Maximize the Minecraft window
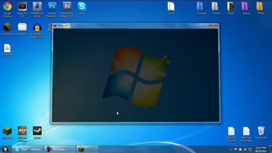The image size is (272, 153). [x=206, y=25]
